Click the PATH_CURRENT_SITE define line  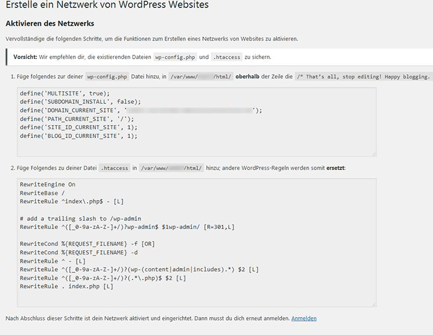[77, 119]
